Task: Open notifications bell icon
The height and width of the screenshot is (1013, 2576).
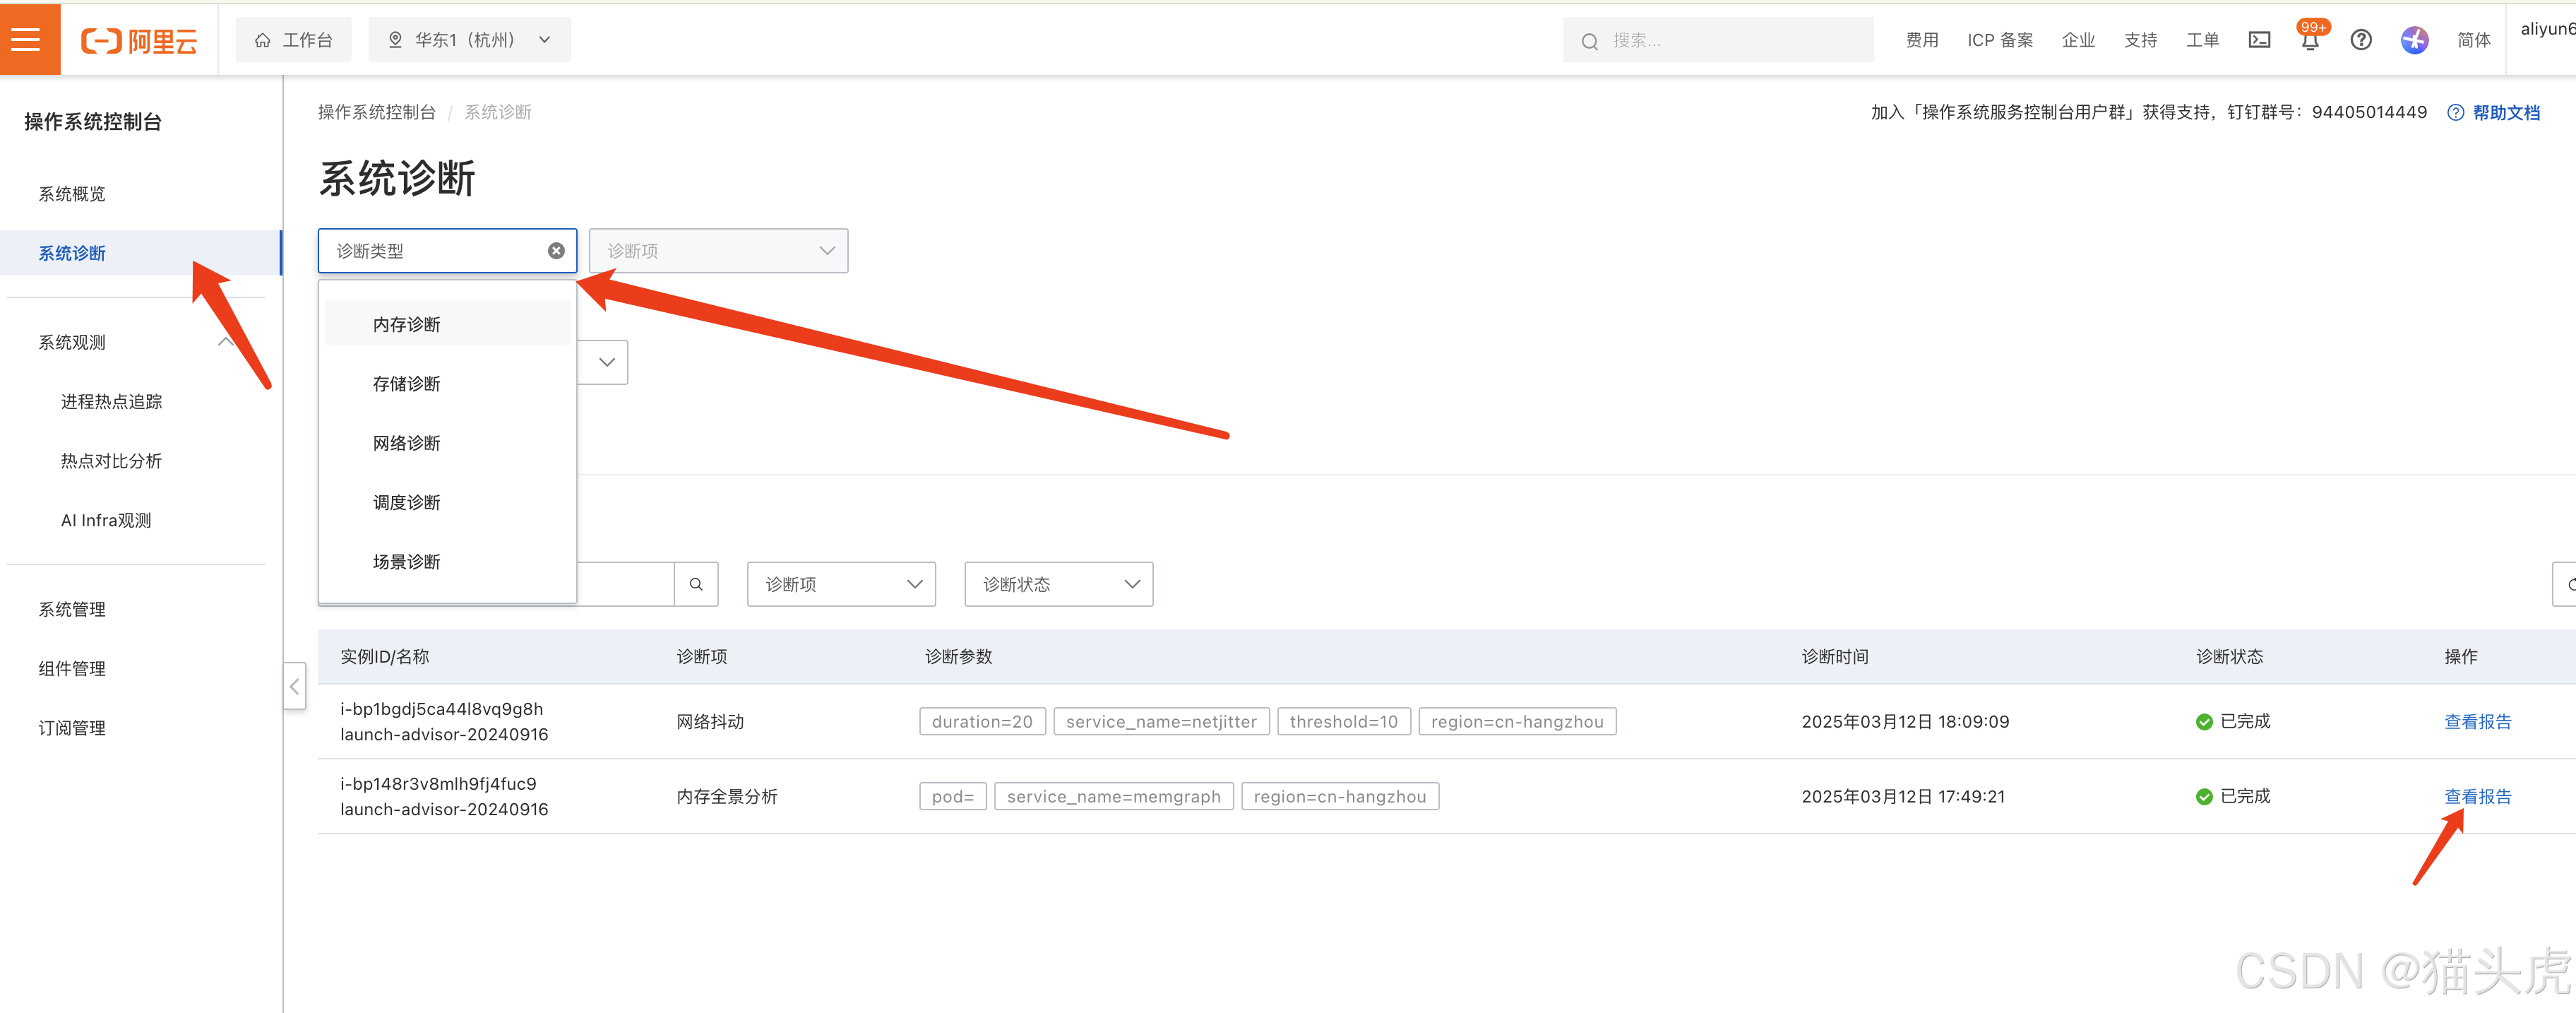Action: pyautogui.click(x=2309, y=40)
